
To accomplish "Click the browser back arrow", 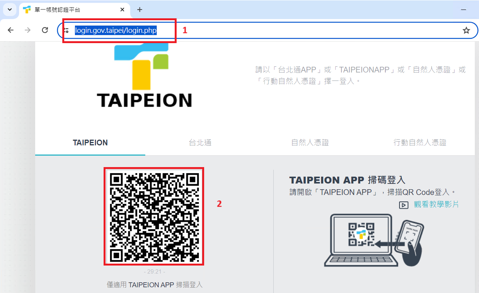I will click(10, 30).
